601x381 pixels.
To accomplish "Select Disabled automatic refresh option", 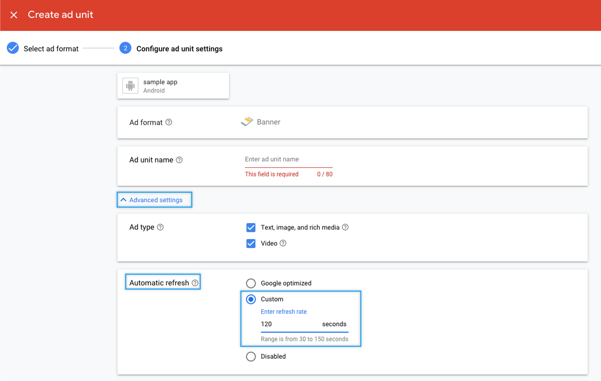I will coord(251,356).
